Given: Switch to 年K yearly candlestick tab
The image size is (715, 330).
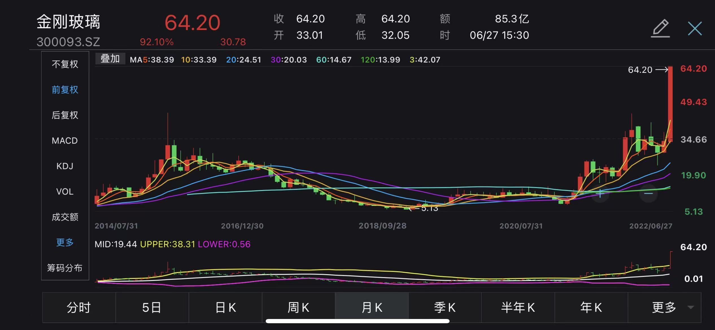Looking at the screenshot, I should click(591, 307).
